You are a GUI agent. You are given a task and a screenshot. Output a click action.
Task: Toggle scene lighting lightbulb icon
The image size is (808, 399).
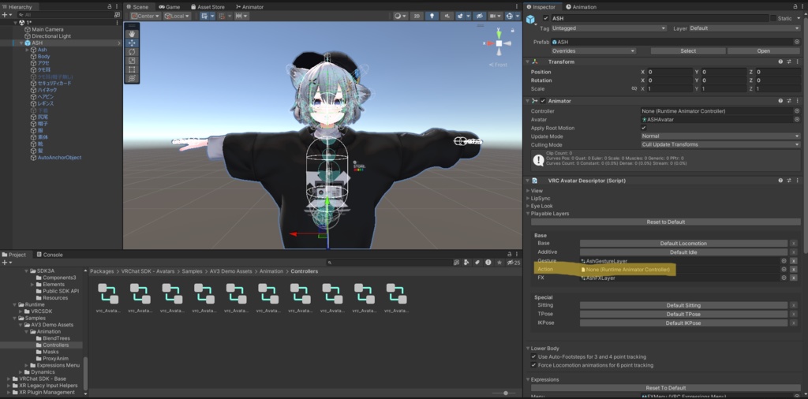[x=432, y=16]
